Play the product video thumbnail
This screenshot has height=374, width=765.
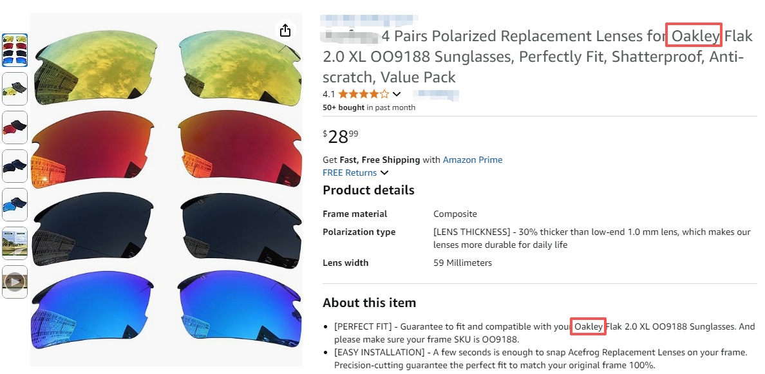coord(15,281)
